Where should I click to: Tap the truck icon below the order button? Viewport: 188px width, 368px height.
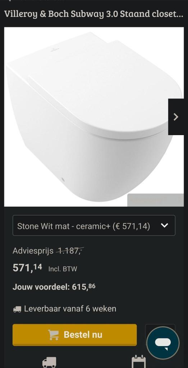pyautogui.click(x=49, y=362)
